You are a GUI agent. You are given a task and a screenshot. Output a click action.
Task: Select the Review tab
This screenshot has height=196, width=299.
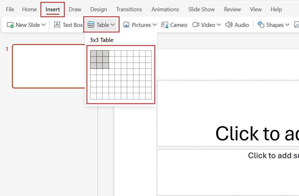point(232,9)
